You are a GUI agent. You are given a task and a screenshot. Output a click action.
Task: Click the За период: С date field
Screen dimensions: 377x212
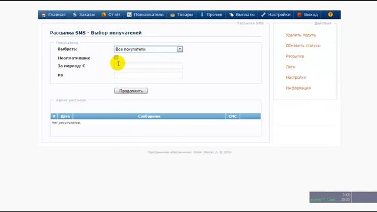[148, 66]
